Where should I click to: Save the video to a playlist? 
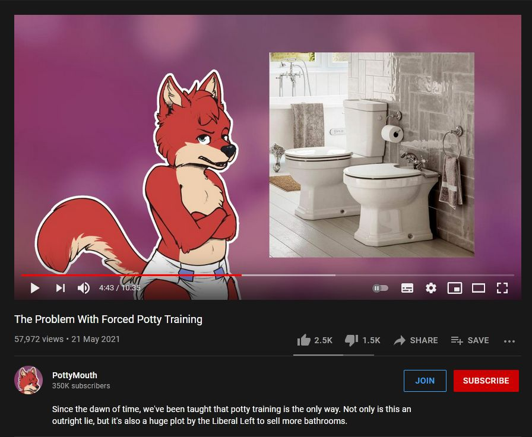[470, 340]
